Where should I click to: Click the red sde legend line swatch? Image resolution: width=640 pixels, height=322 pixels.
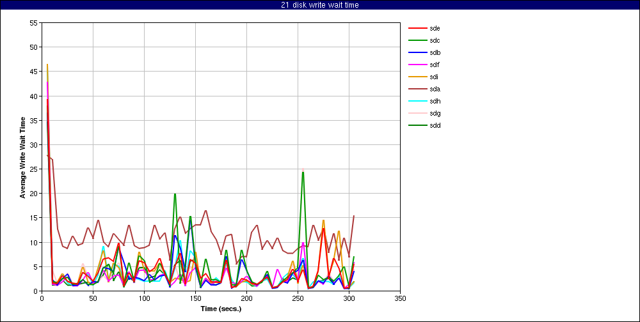417,28
